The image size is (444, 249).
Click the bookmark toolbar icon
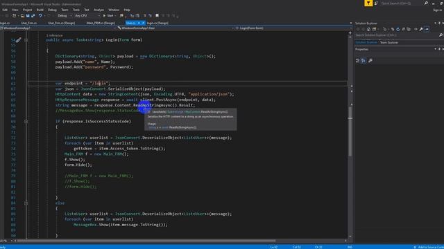pos(157,16)
